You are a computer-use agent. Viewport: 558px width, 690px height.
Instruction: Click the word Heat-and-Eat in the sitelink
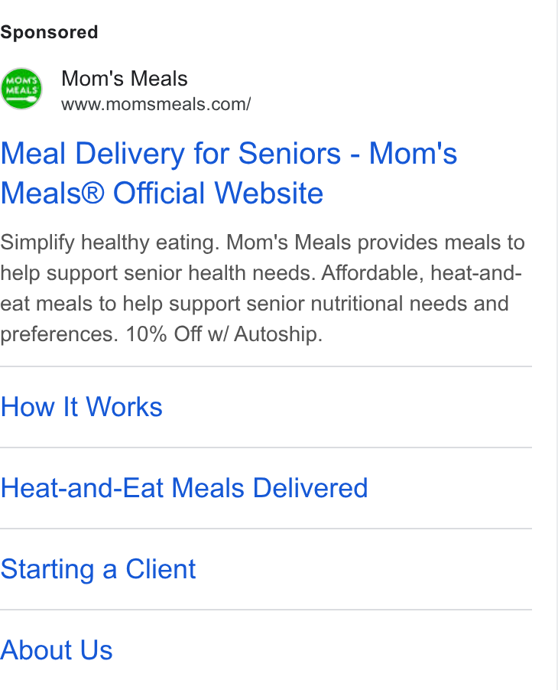pos(82,488)
